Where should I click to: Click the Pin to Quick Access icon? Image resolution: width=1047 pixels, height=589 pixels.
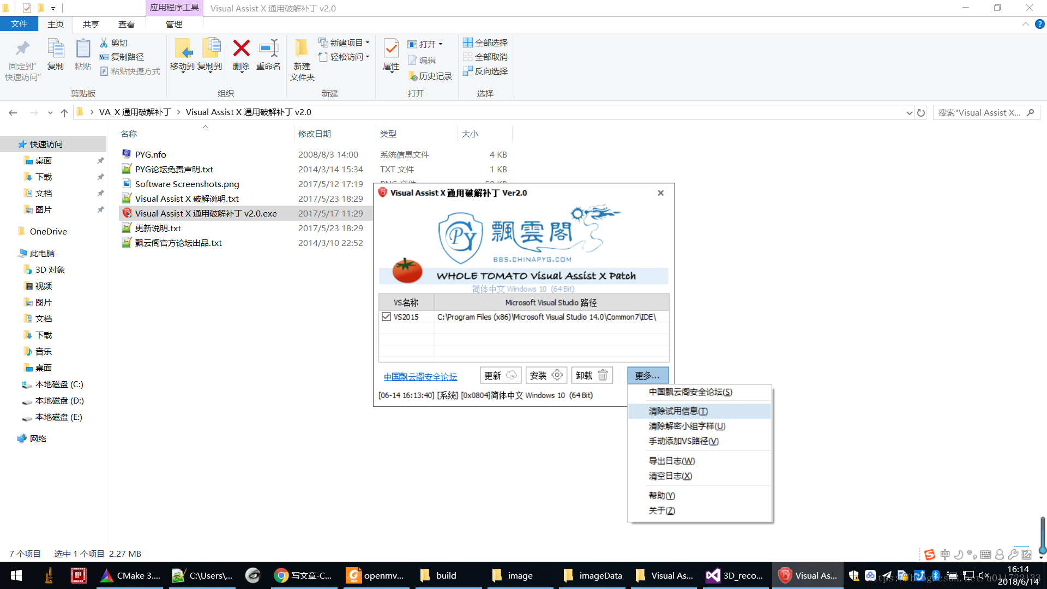(x=22, y=49)
